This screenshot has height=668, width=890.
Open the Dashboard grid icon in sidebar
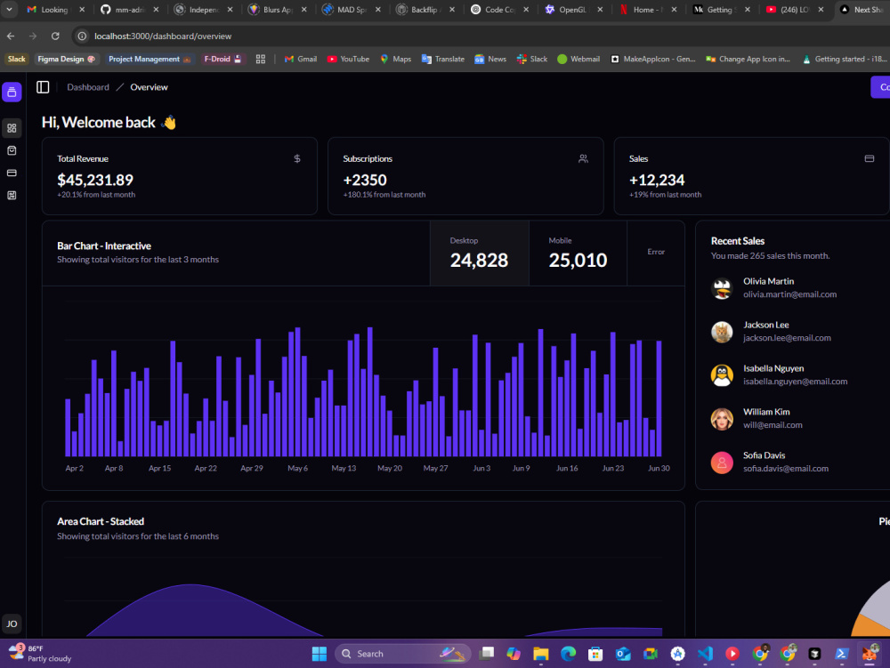(x=12, y=128)
